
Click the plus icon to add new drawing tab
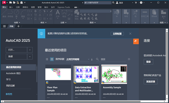18,26
